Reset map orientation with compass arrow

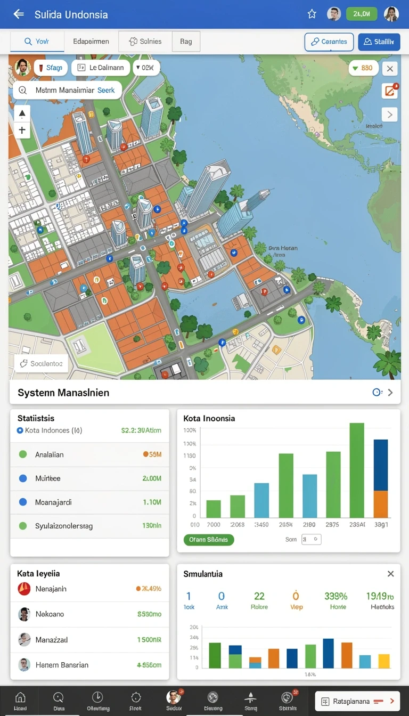(22, 113)
